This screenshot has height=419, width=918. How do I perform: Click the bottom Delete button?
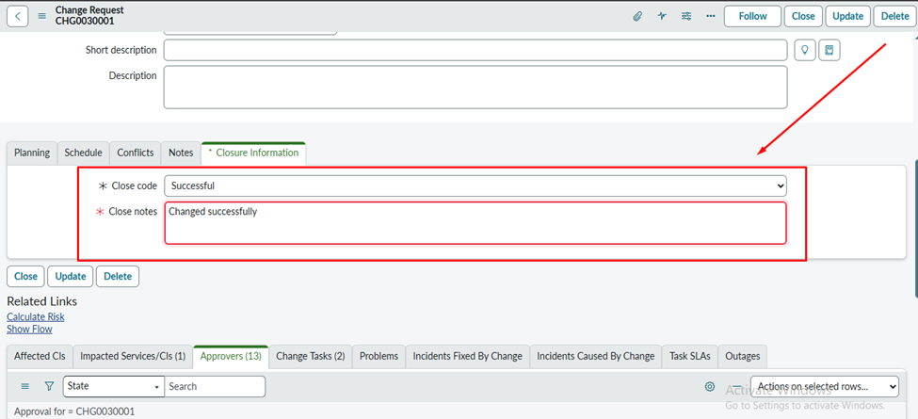coord(118,276)
